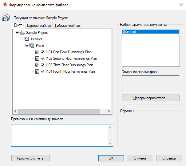This screenshot has width=186, height=166.
Task: Click the AutoCAD logo in title bar
Action: [5, 5]
